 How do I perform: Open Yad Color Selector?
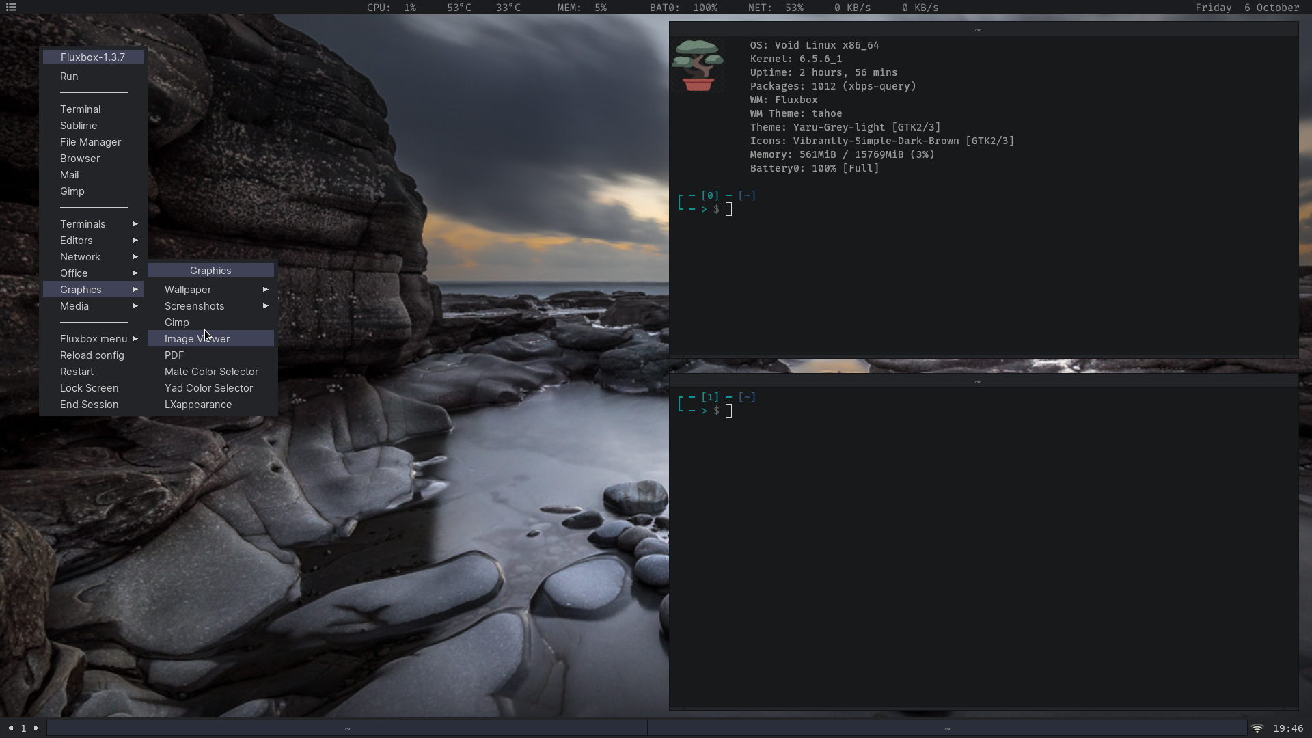[210, 388]
